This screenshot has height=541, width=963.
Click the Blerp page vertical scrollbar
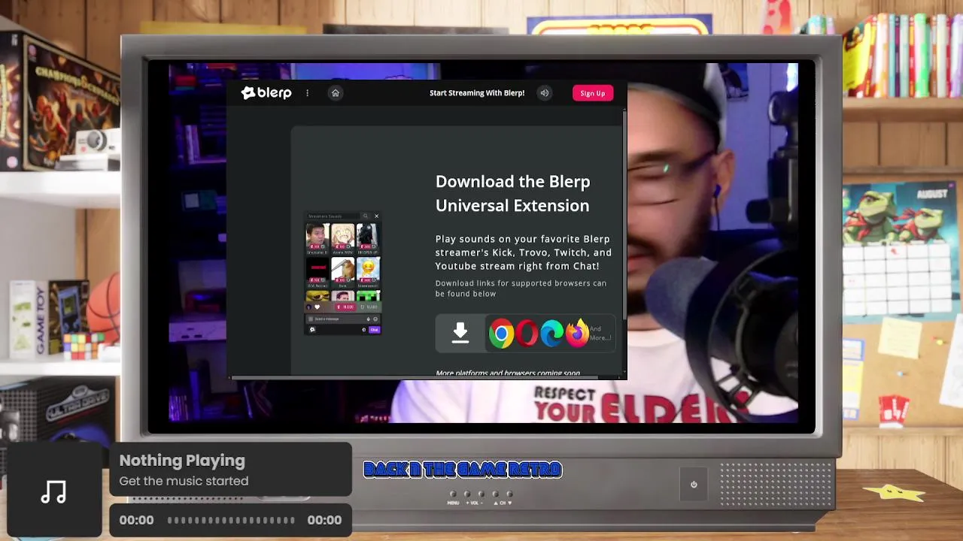pyautogui.click(x=624, y=214)
